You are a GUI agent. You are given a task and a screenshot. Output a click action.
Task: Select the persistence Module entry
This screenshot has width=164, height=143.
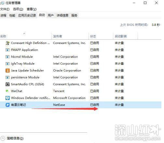(25, 77)
